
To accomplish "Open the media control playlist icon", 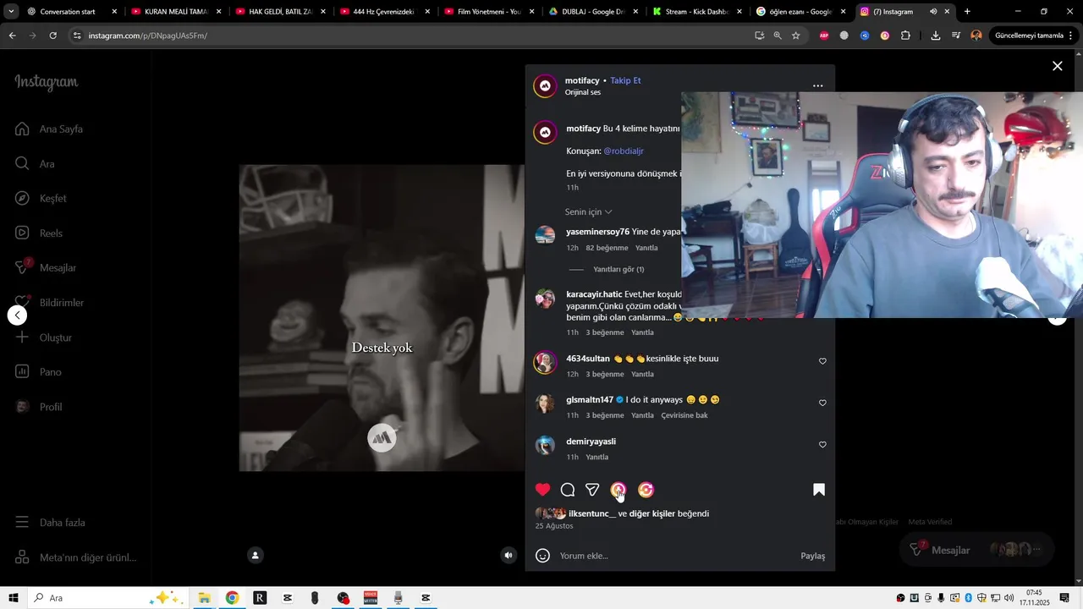I will click(956, 36).
